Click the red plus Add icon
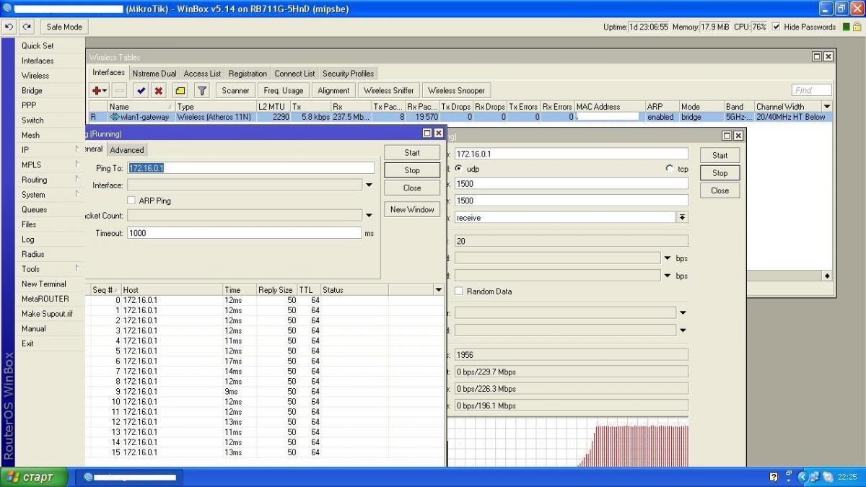This screenshot has height=487, width=866. point(96,91)
